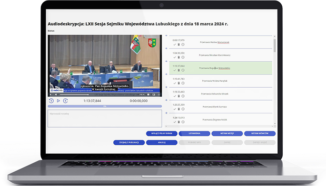Confirm the 1:20:25,309 entry with its checkmark
Screen dimensions: 326x186
pyautogui.click(x=175, y=109)
